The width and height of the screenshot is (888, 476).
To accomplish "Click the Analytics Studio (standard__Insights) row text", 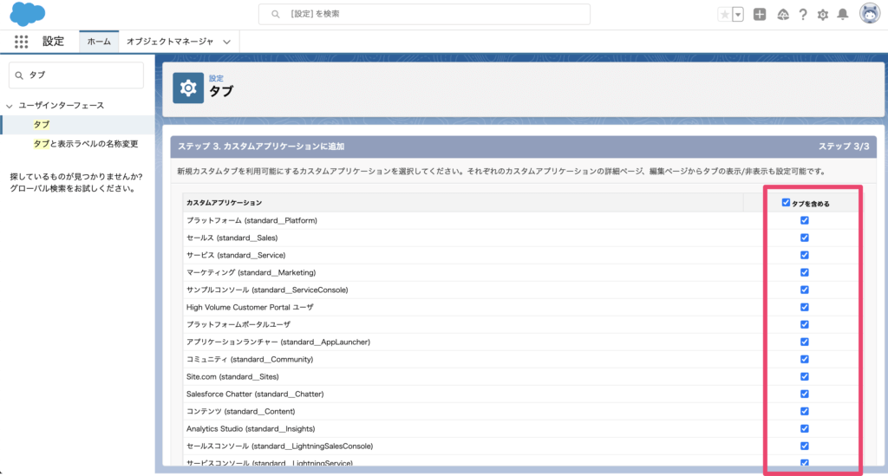I will click(251, 429).
